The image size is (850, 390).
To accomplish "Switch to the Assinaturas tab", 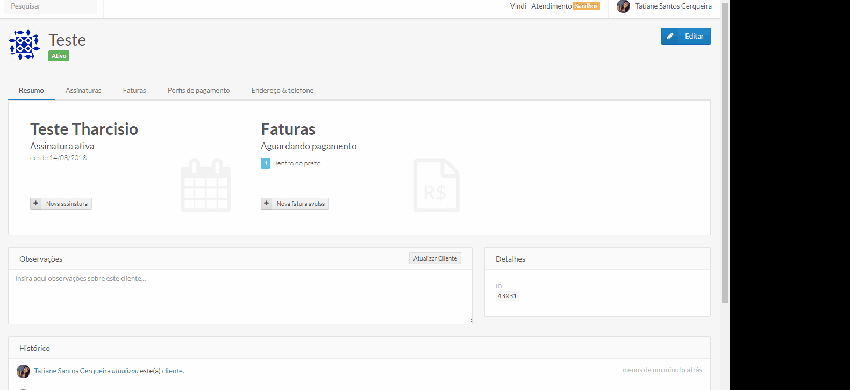I will (83, 91).
